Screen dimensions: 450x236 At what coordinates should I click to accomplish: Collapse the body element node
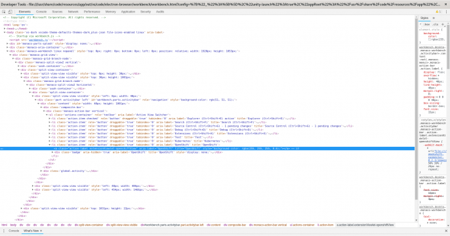(5, 32)
